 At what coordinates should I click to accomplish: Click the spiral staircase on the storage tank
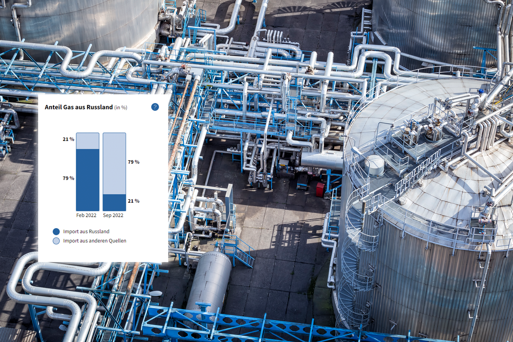(x=356, y=260)
